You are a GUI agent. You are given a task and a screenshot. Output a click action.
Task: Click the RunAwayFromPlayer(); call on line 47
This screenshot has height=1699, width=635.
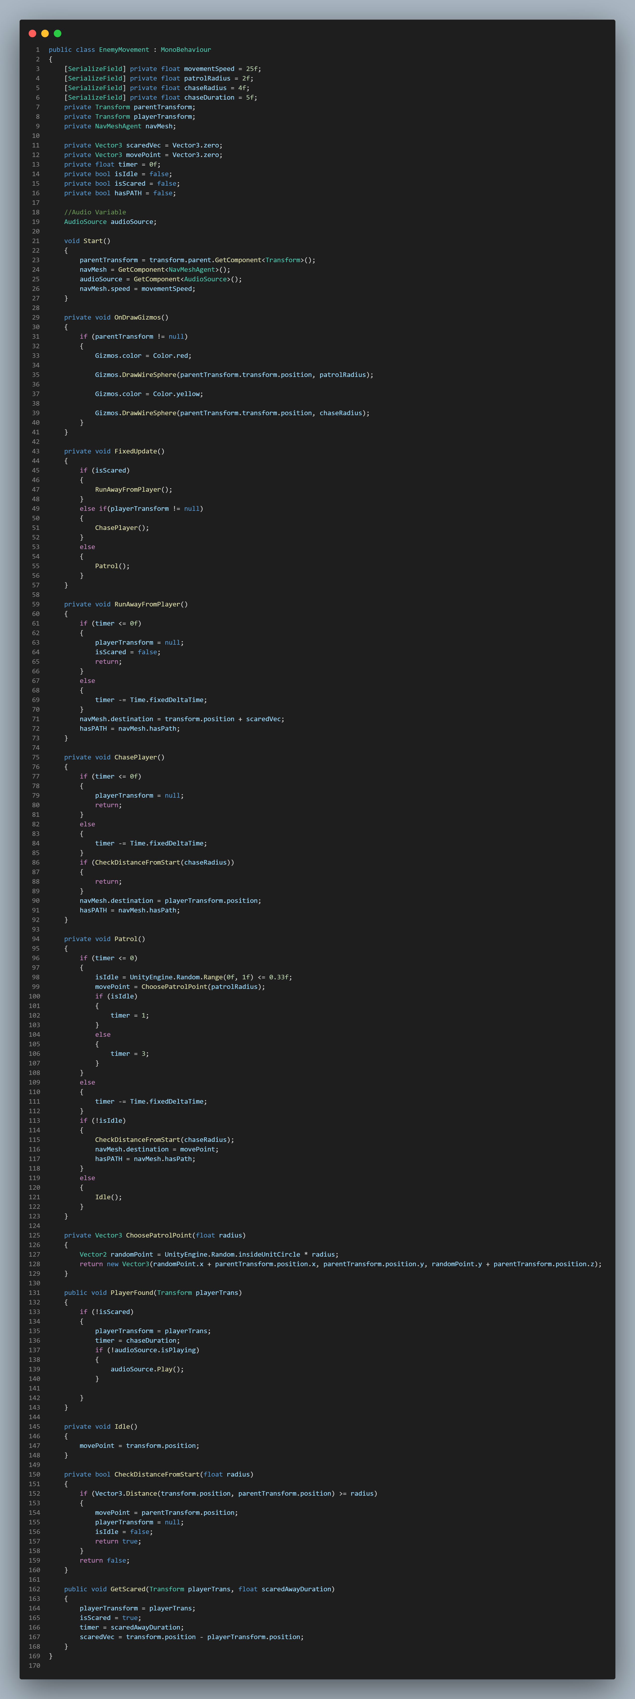click(134, 489)
